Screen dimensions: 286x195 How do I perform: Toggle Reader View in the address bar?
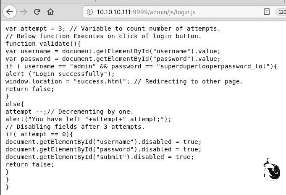coord(266,12)
